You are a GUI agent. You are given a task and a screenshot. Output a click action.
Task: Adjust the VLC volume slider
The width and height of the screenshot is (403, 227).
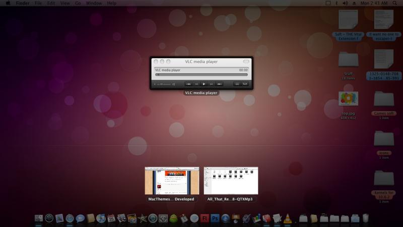point(164,84)
